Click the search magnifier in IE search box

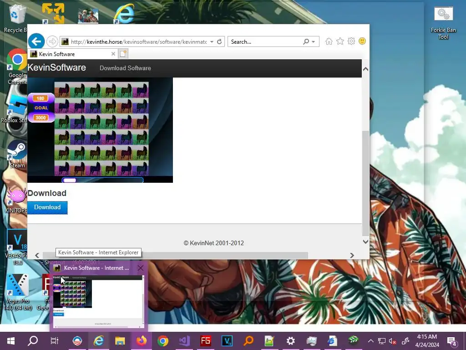(x=306, y=41)
